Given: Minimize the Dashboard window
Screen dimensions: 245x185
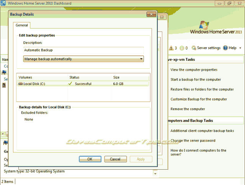Looking at the screenshot, I should pos(219,3).
